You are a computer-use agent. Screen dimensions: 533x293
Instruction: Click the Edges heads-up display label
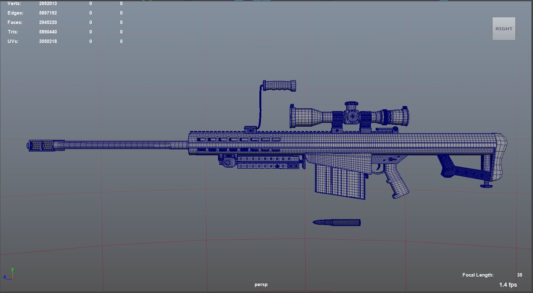[15, 13]
